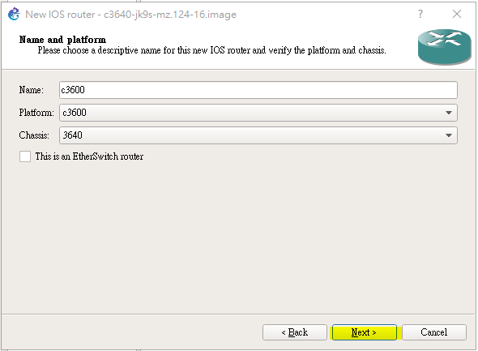Click the 'Name:' field label
This screenshot has height=351, width=478.
[31, 90]
